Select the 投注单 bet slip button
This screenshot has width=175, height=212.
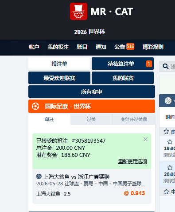coord(59,64)
